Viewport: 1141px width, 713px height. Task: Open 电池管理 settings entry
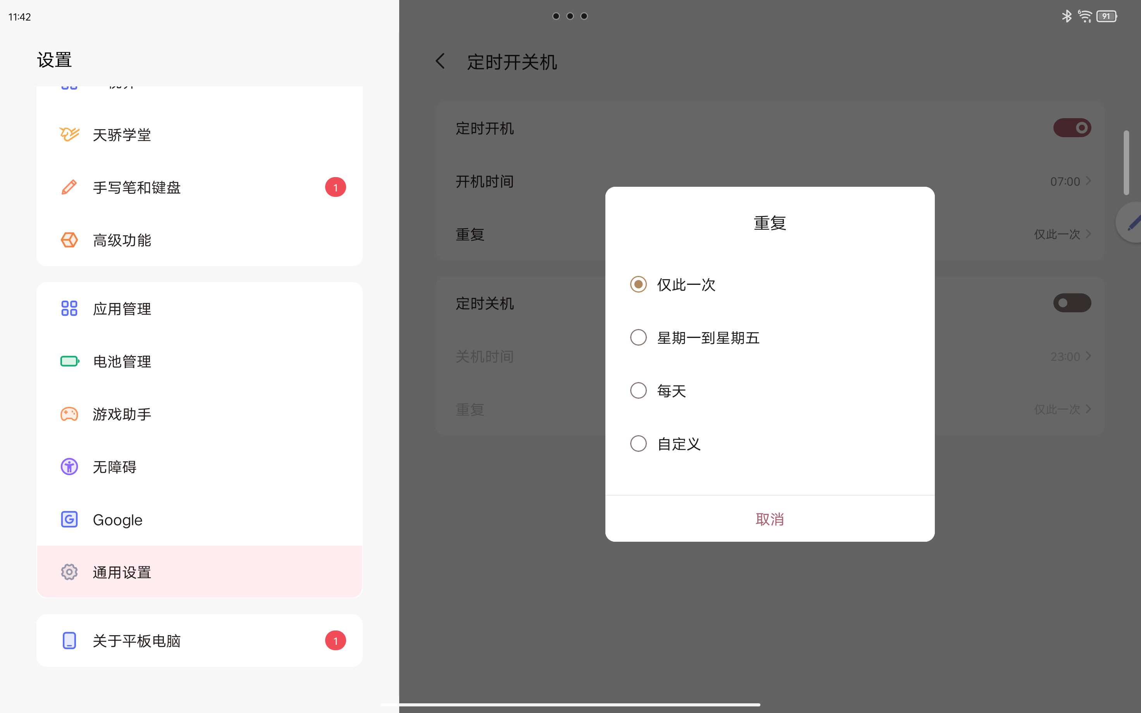pos(200,361)
